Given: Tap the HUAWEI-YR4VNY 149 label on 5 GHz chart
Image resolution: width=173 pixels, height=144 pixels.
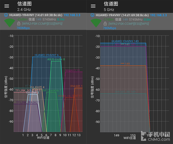Looking at the screenshot, I should click(x=125, y=41).
